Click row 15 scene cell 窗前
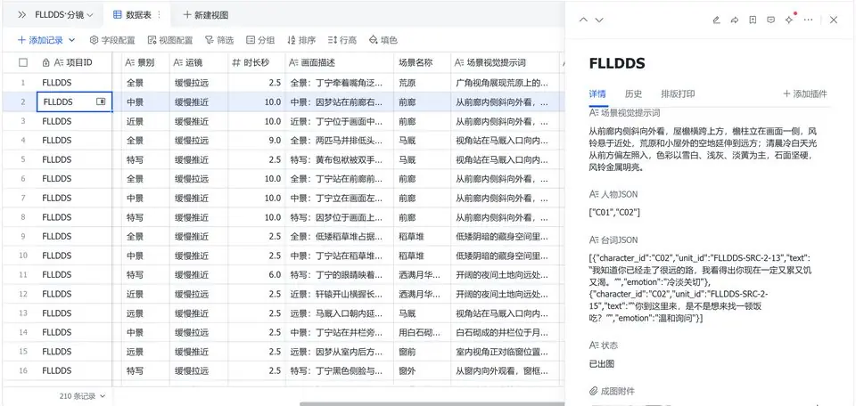 point(422,352)
